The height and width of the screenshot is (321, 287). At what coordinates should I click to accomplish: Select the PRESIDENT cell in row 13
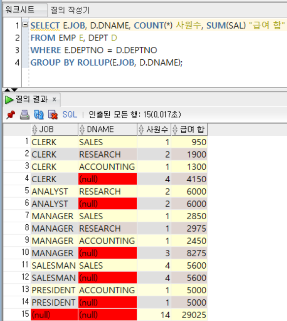click(x=55, y=290)
